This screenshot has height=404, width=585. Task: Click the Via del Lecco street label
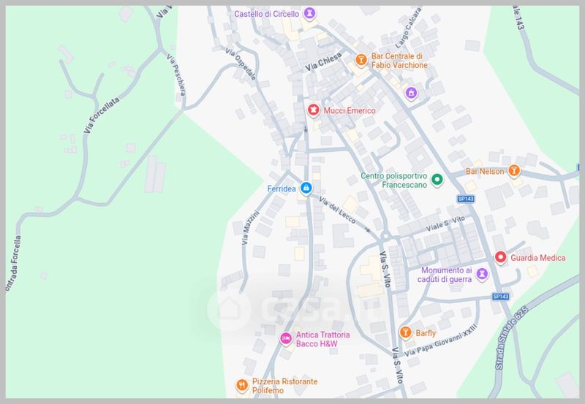(337, 210)
